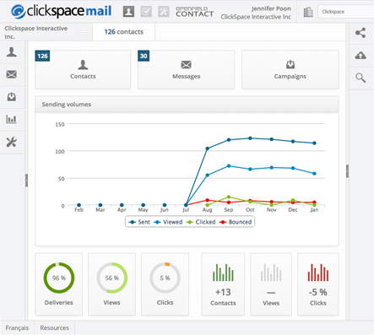Open the Clickspace search input field
Image resolution: width=374 pixels, height=335 pixels.
tap(346, 12)
